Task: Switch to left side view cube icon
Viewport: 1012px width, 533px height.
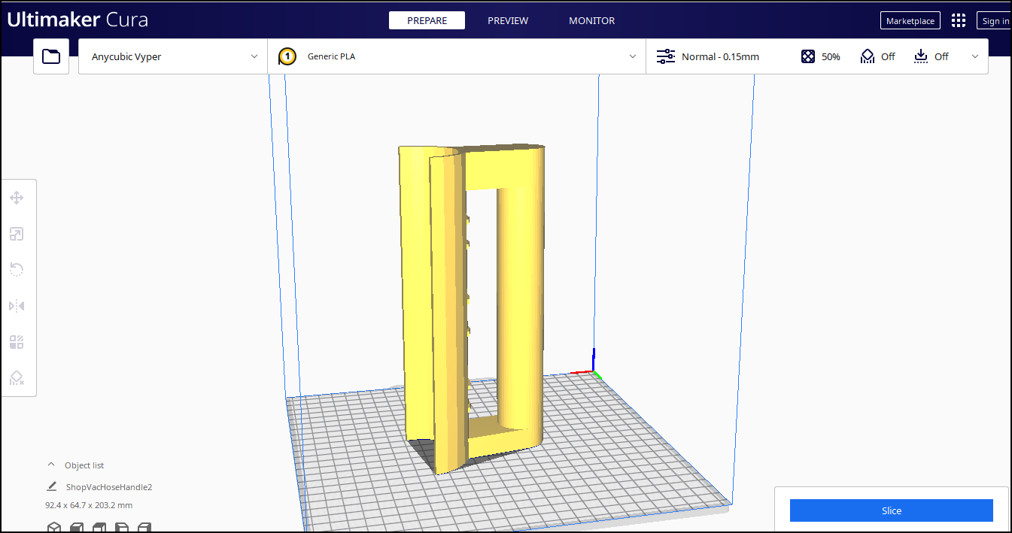Action: pos(122,527)
